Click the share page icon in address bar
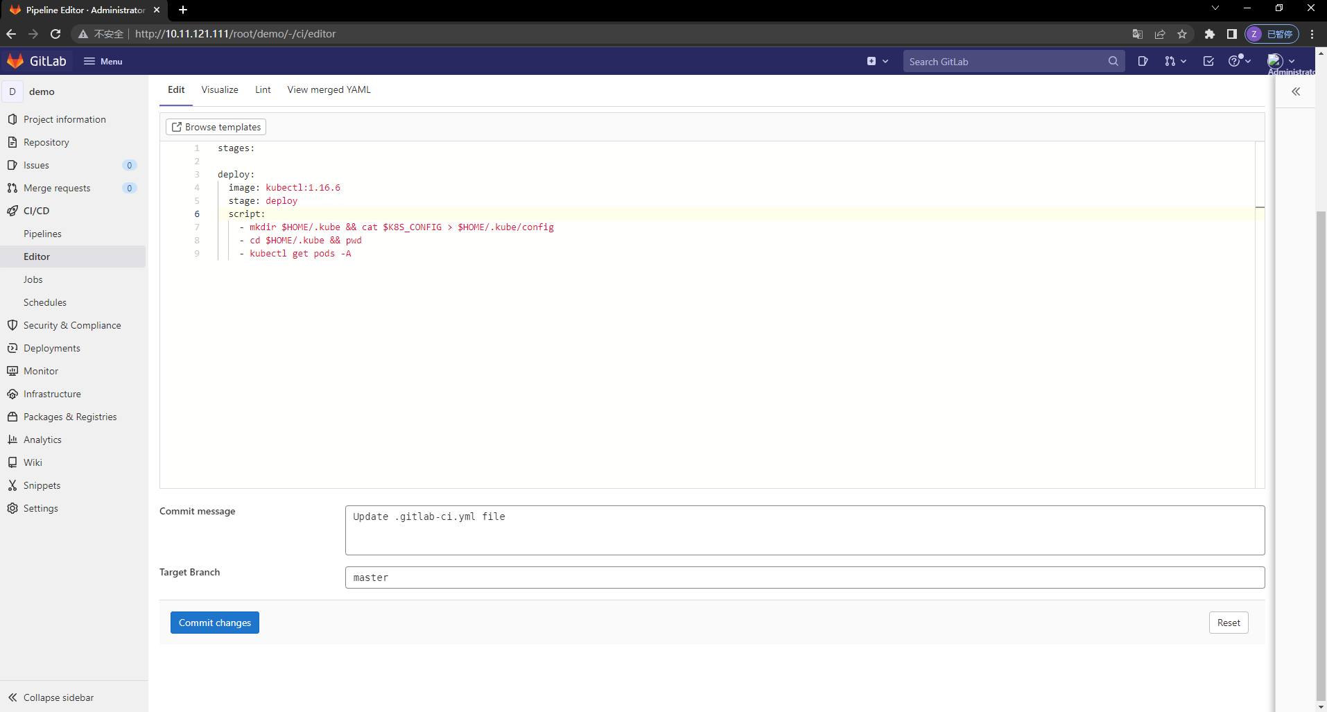This screenshot has height=712, width=1327. [x=1160, y=34]
